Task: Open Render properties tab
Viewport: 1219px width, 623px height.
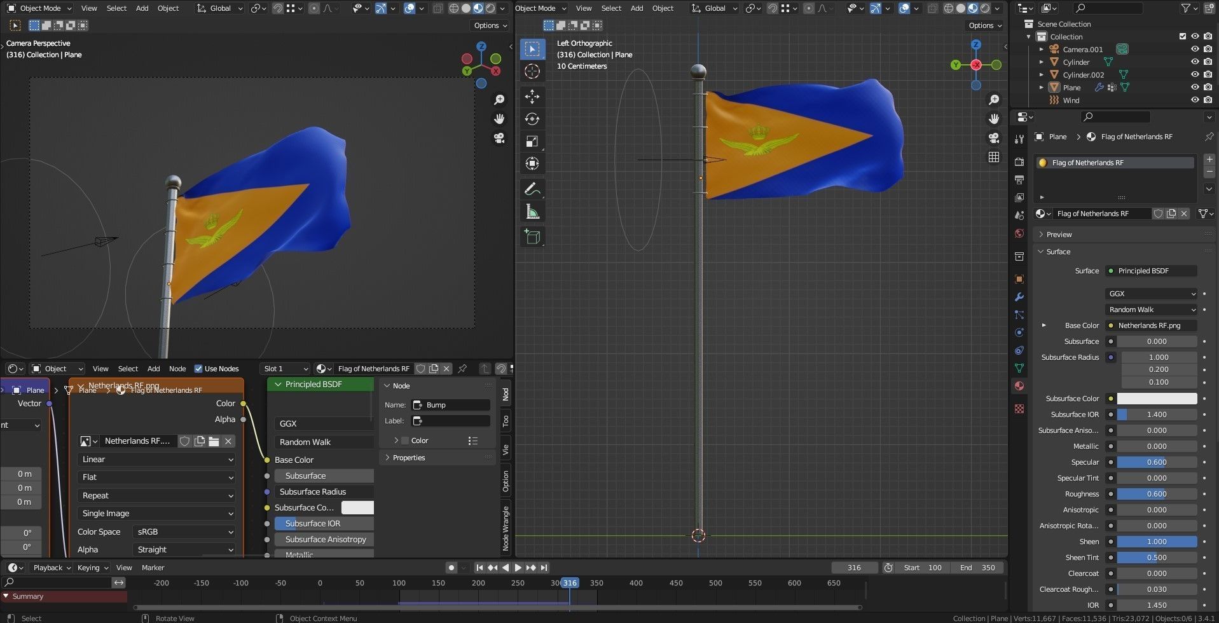Action: pyautogui.click(x=1019, y=162)
